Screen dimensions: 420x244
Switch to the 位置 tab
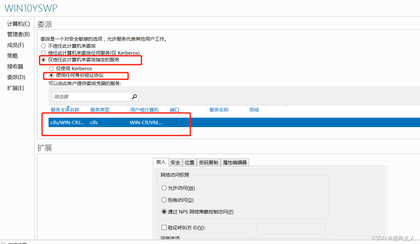coord(190,162)
